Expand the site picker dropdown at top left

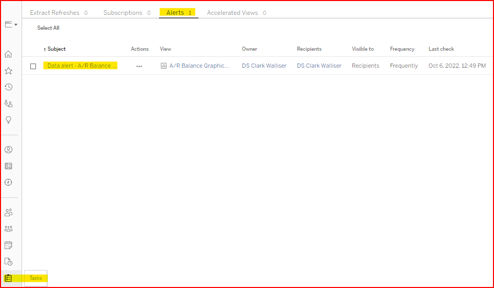pos(11,25)
